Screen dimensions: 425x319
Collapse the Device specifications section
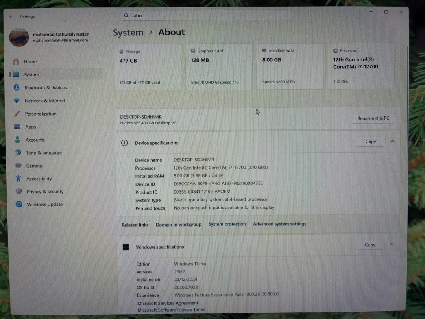click(392, 142)
